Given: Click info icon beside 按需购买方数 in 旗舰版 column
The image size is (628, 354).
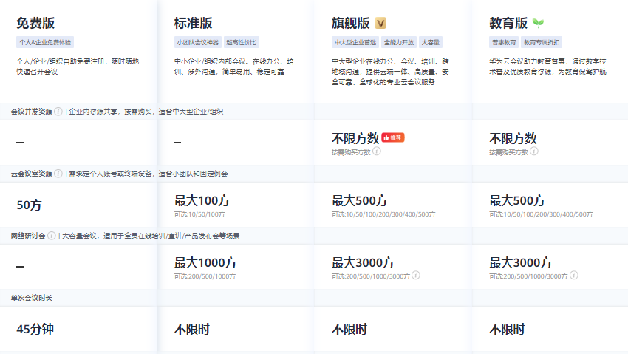Looking at the screenshot, I should coord(377,152).
